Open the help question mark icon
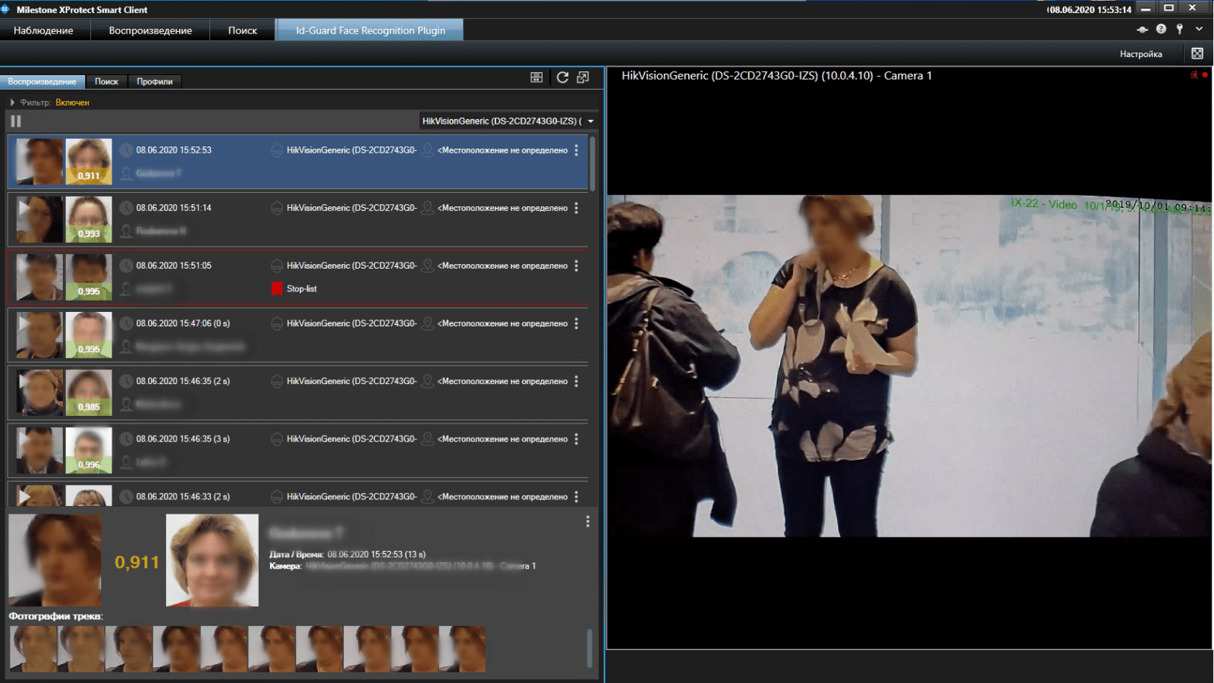The width and height of the screenshot is (1214, 683). click(x=1161, y=29)
